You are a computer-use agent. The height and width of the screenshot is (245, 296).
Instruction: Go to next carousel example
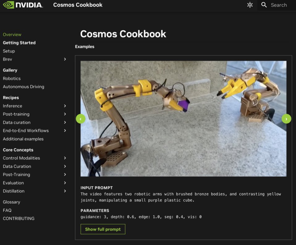point(286,119)
